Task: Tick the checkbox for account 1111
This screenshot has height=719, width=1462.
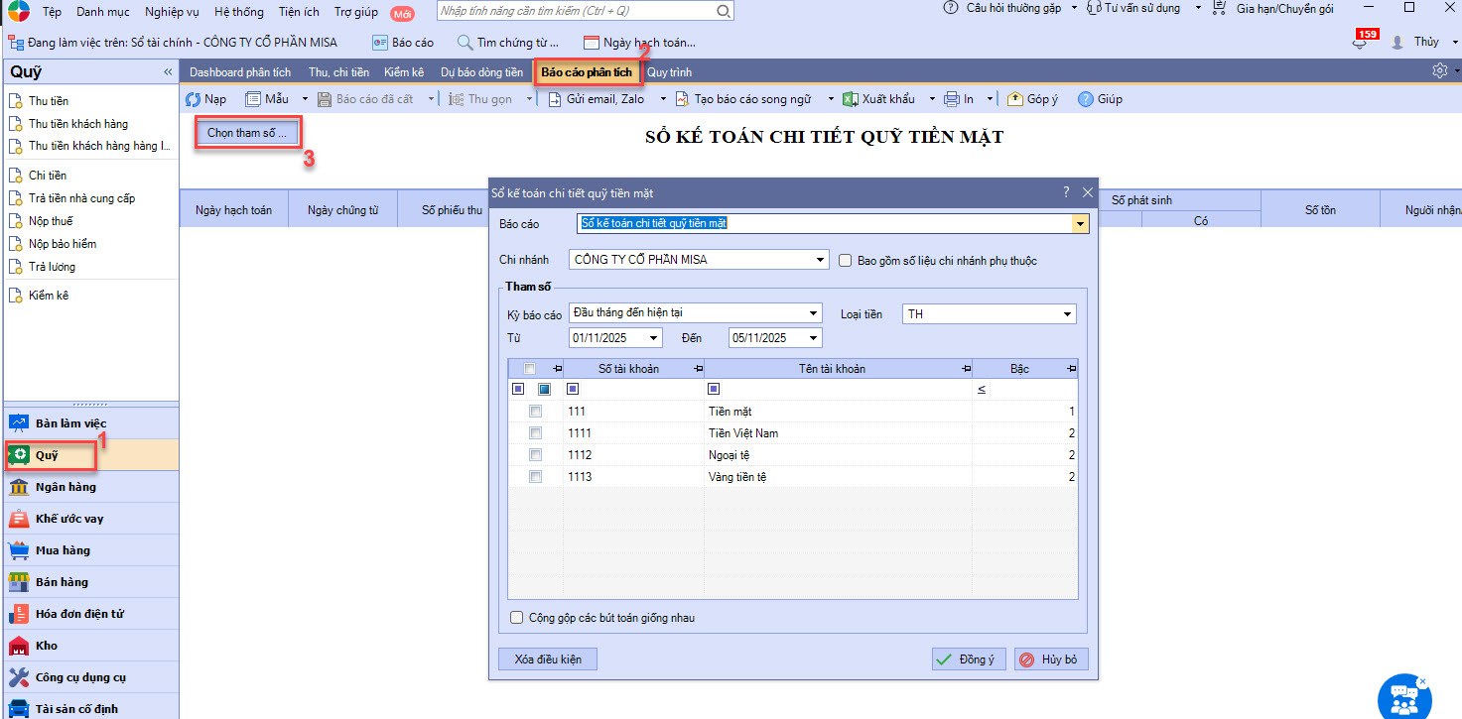Action: [x=535, y=432]
